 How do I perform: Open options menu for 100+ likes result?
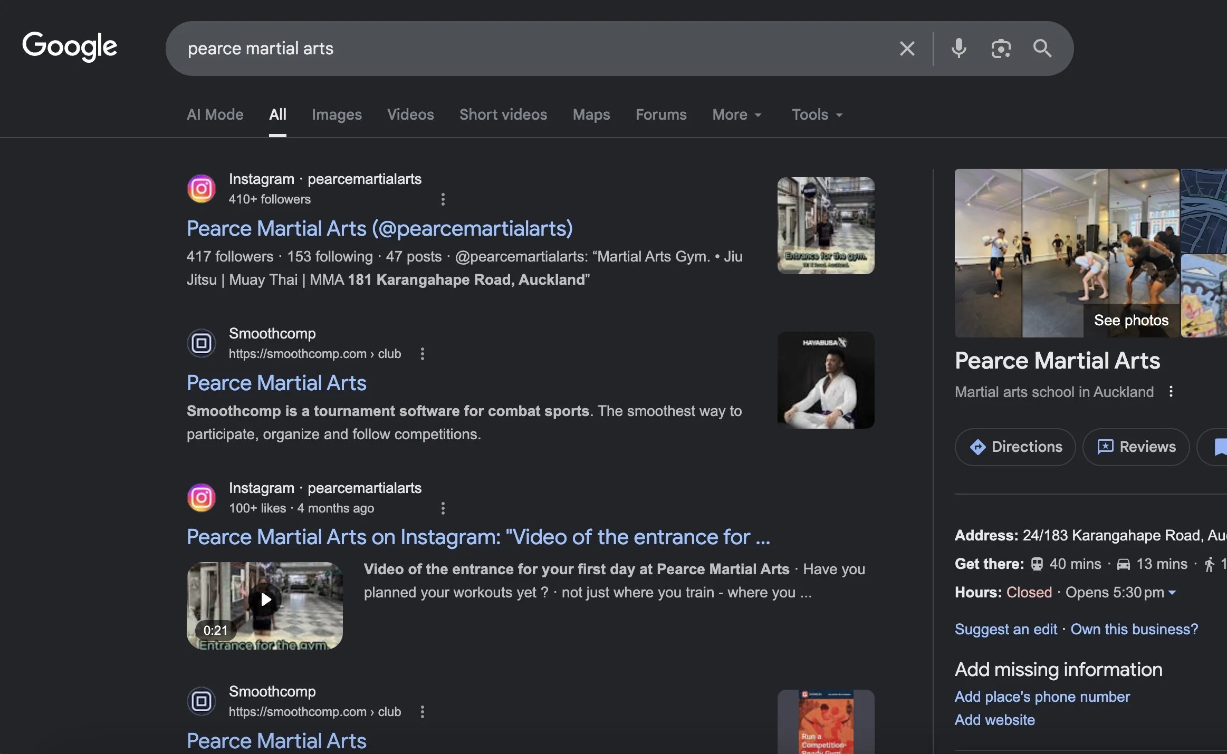[x=443, y=508]
